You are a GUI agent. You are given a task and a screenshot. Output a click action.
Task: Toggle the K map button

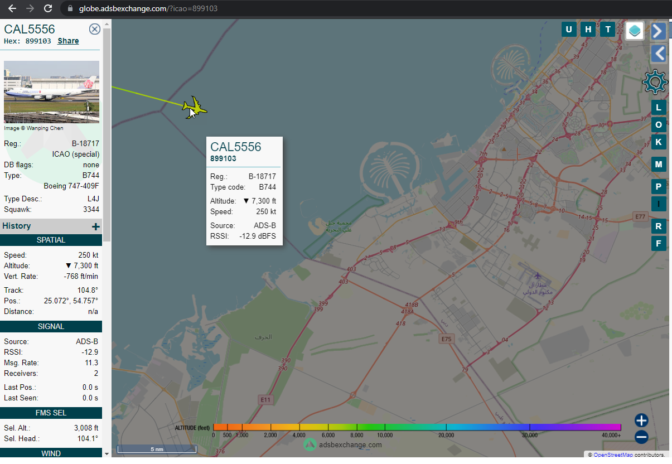[x=659, y=142]
